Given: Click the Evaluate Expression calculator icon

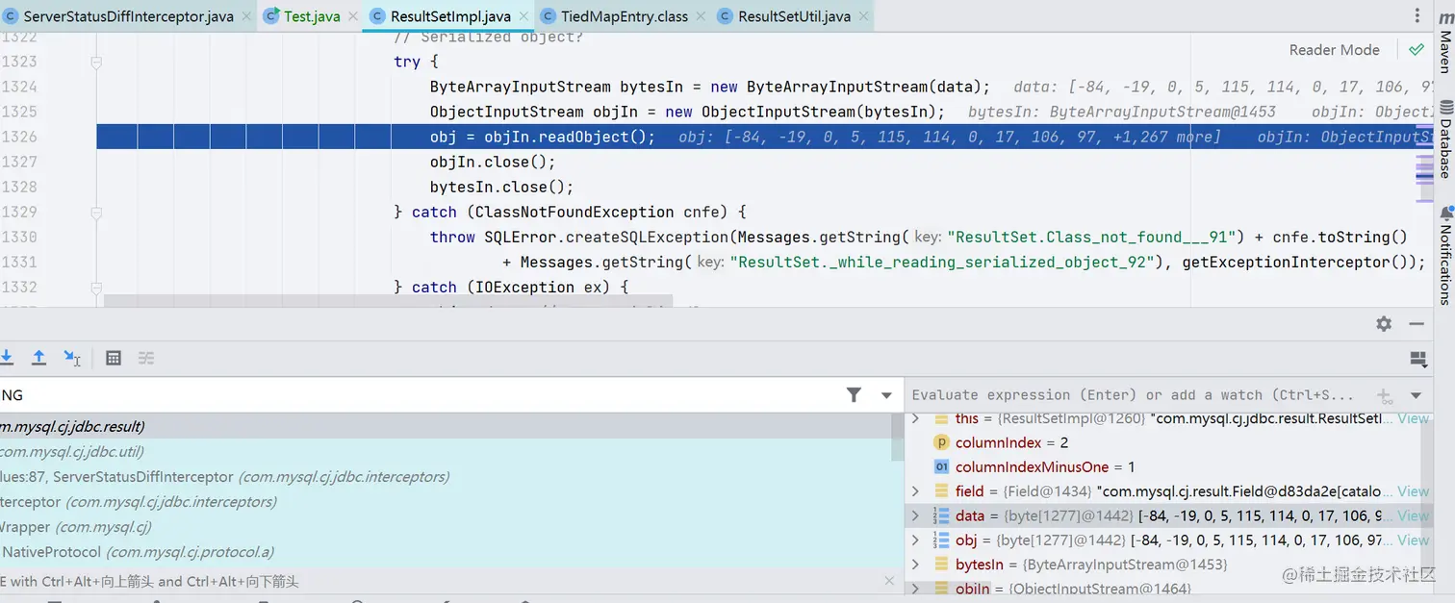Looking at the screenshot, I should coord(114,358).
